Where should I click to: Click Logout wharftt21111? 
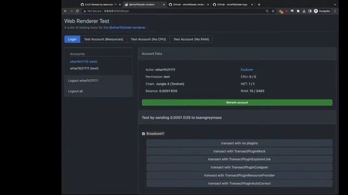click(83, 81)
